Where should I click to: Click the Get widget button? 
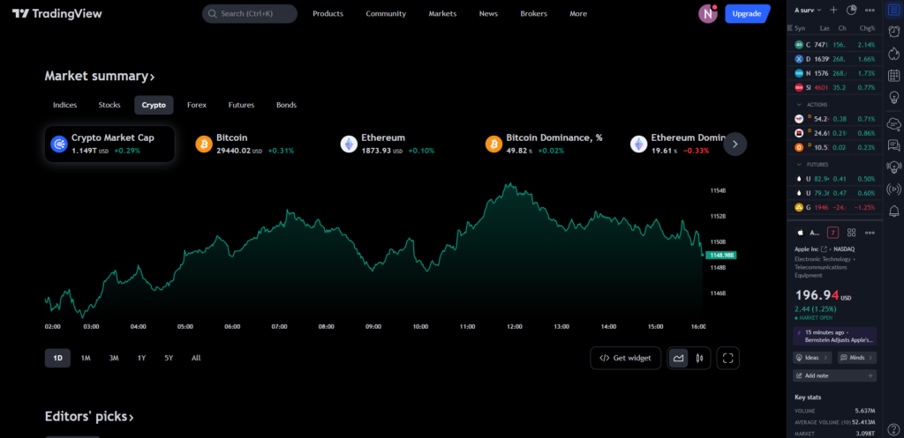point(625,358)
